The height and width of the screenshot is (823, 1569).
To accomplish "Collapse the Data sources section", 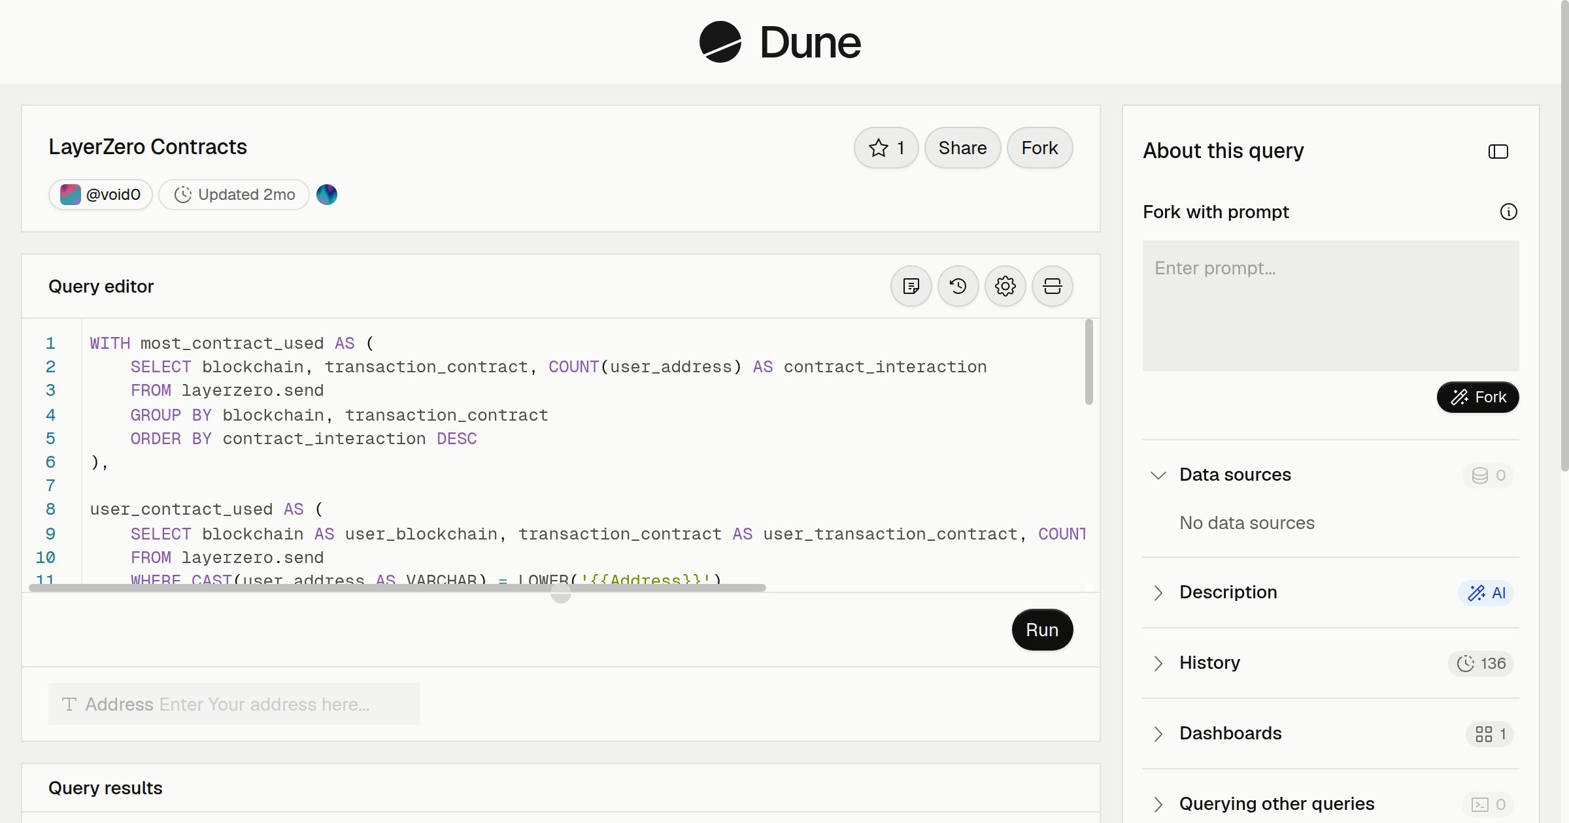I will coord(1158,475).
